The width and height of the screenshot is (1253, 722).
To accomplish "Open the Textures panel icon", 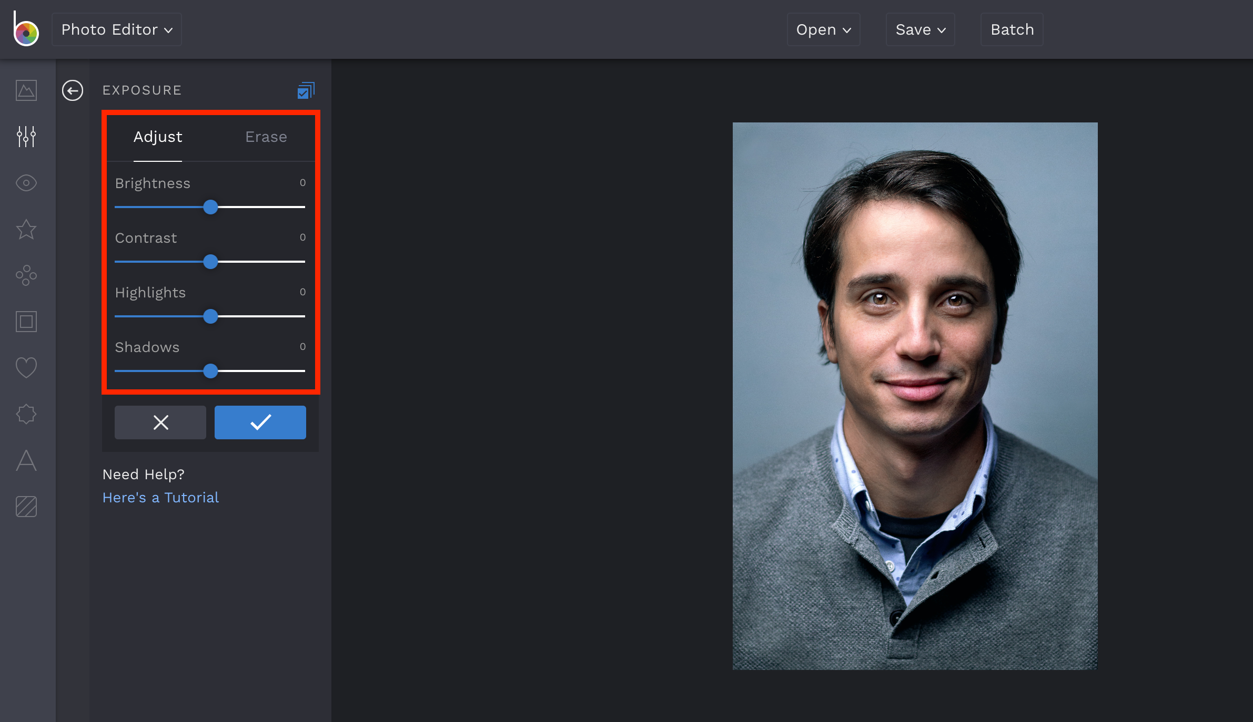I will [x=26, y=414].
